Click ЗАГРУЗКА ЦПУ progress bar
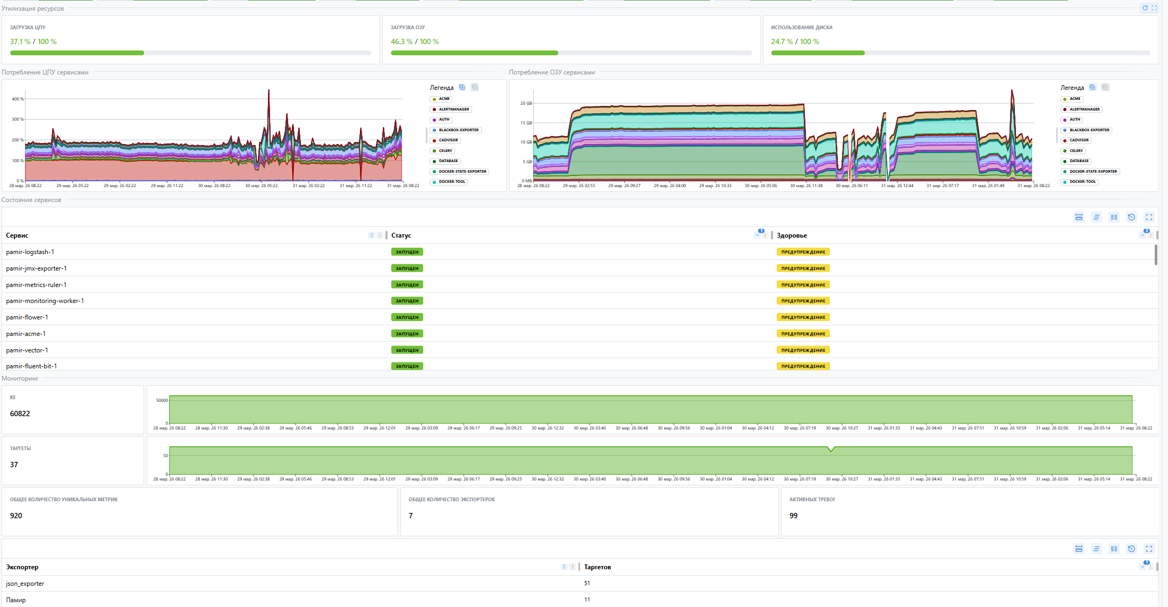 tap(190, 53)
